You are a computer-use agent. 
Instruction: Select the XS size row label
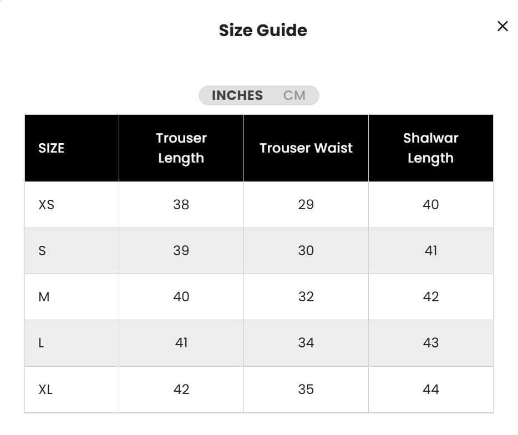47,205
